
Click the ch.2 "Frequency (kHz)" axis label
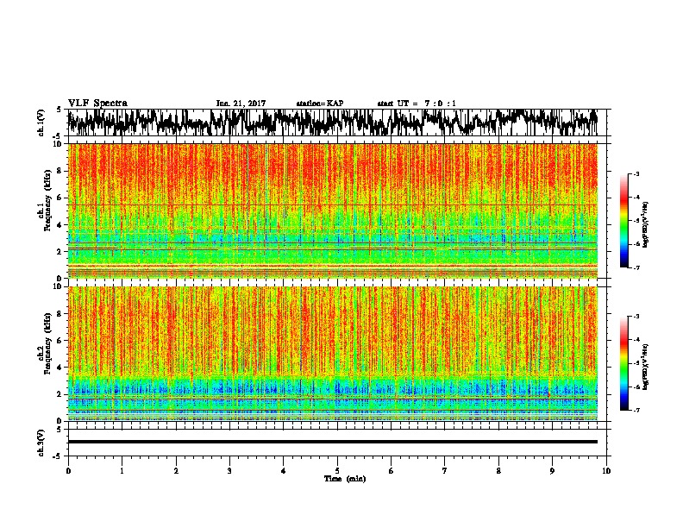coord(48,344)
